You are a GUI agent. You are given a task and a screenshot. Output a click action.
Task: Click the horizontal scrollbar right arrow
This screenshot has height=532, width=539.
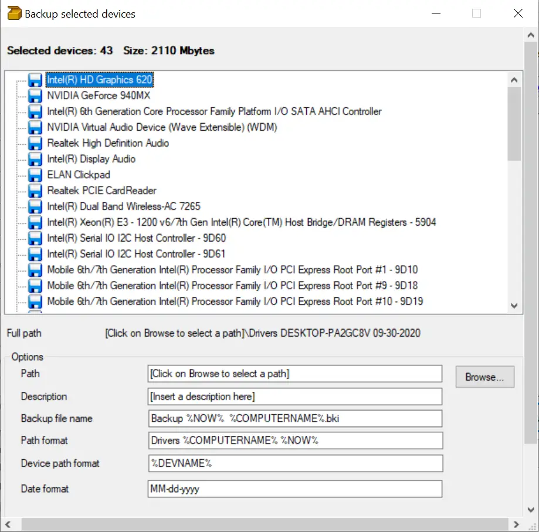pos(516,524)
